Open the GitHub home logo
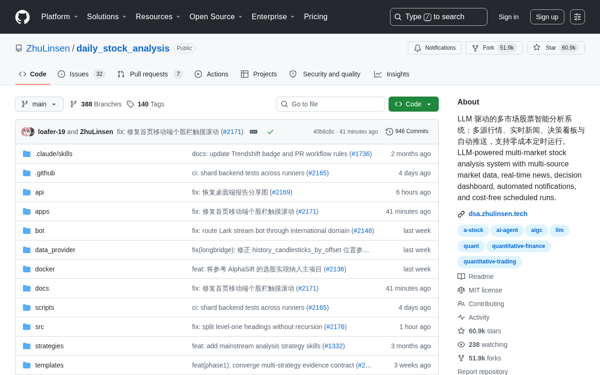This screenshot has width=600, height=375. coord(22,17)
